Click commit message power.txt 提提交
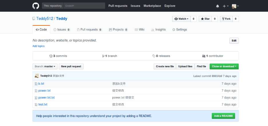This screenshot has height=126, width=268. point(123,98)
